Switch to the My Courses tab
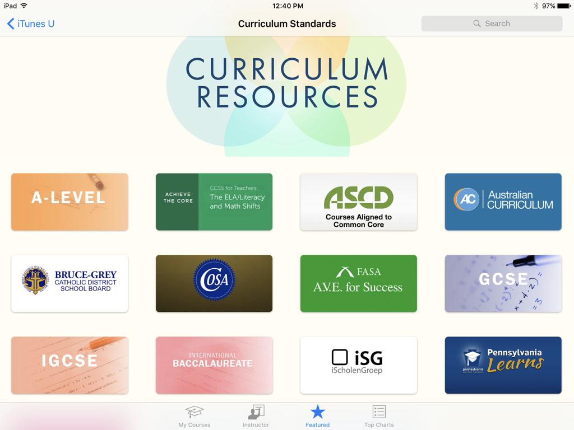 pyautogui.click(x=195, y=417)
